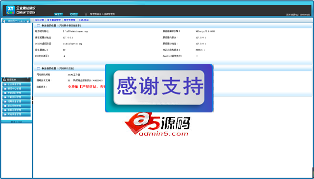Screen dimensions: 314x179
Task: Click the 退出 logout button in header
Action: (x=74, y=14)
